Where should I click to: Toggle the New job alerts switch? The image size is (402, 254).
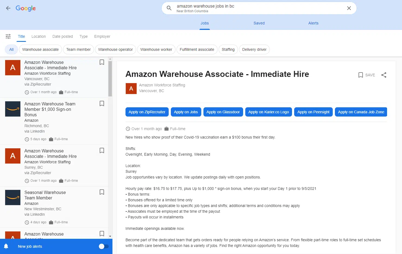(103, 246)
